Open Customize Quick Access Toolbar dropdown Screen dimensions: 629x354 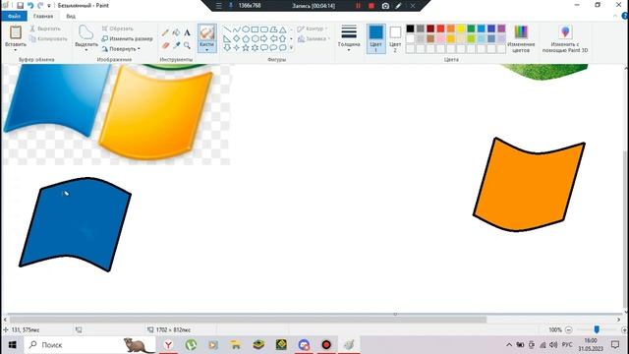pyautogui.click(x=49, y=6)
